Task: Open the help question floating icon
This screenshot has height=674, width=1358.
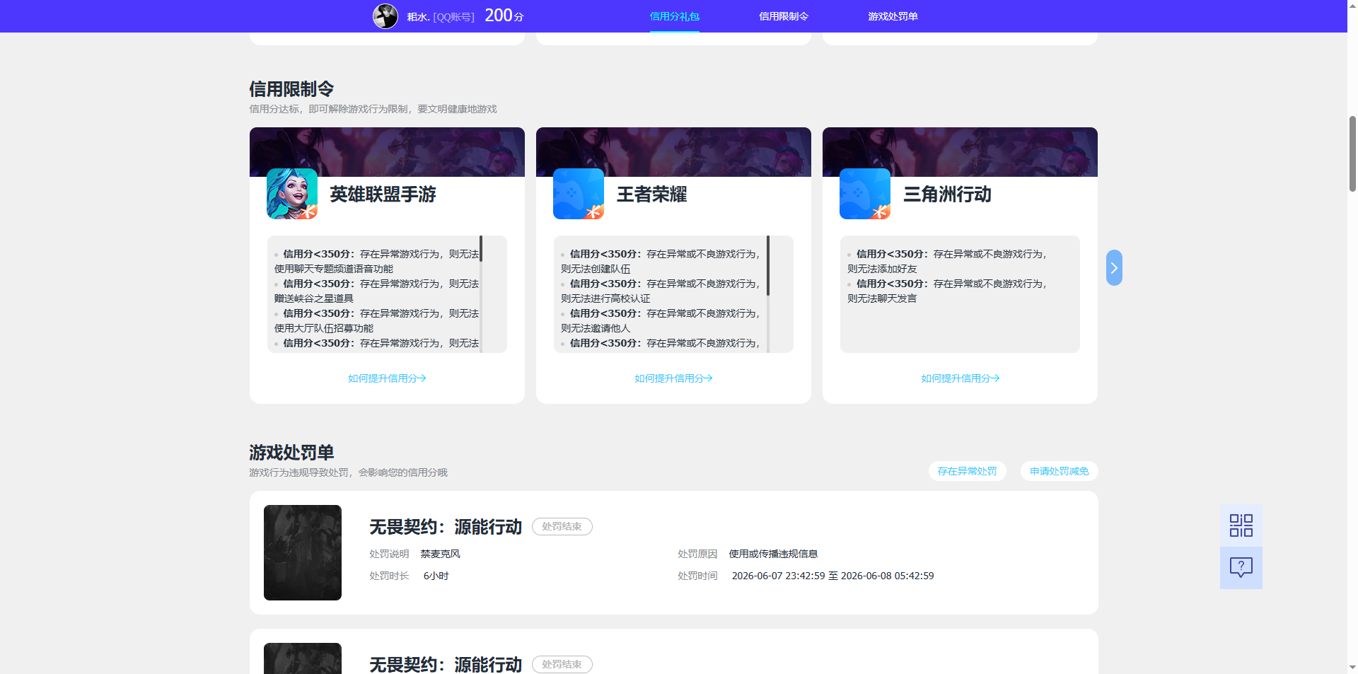Action: pos(1241,568)
